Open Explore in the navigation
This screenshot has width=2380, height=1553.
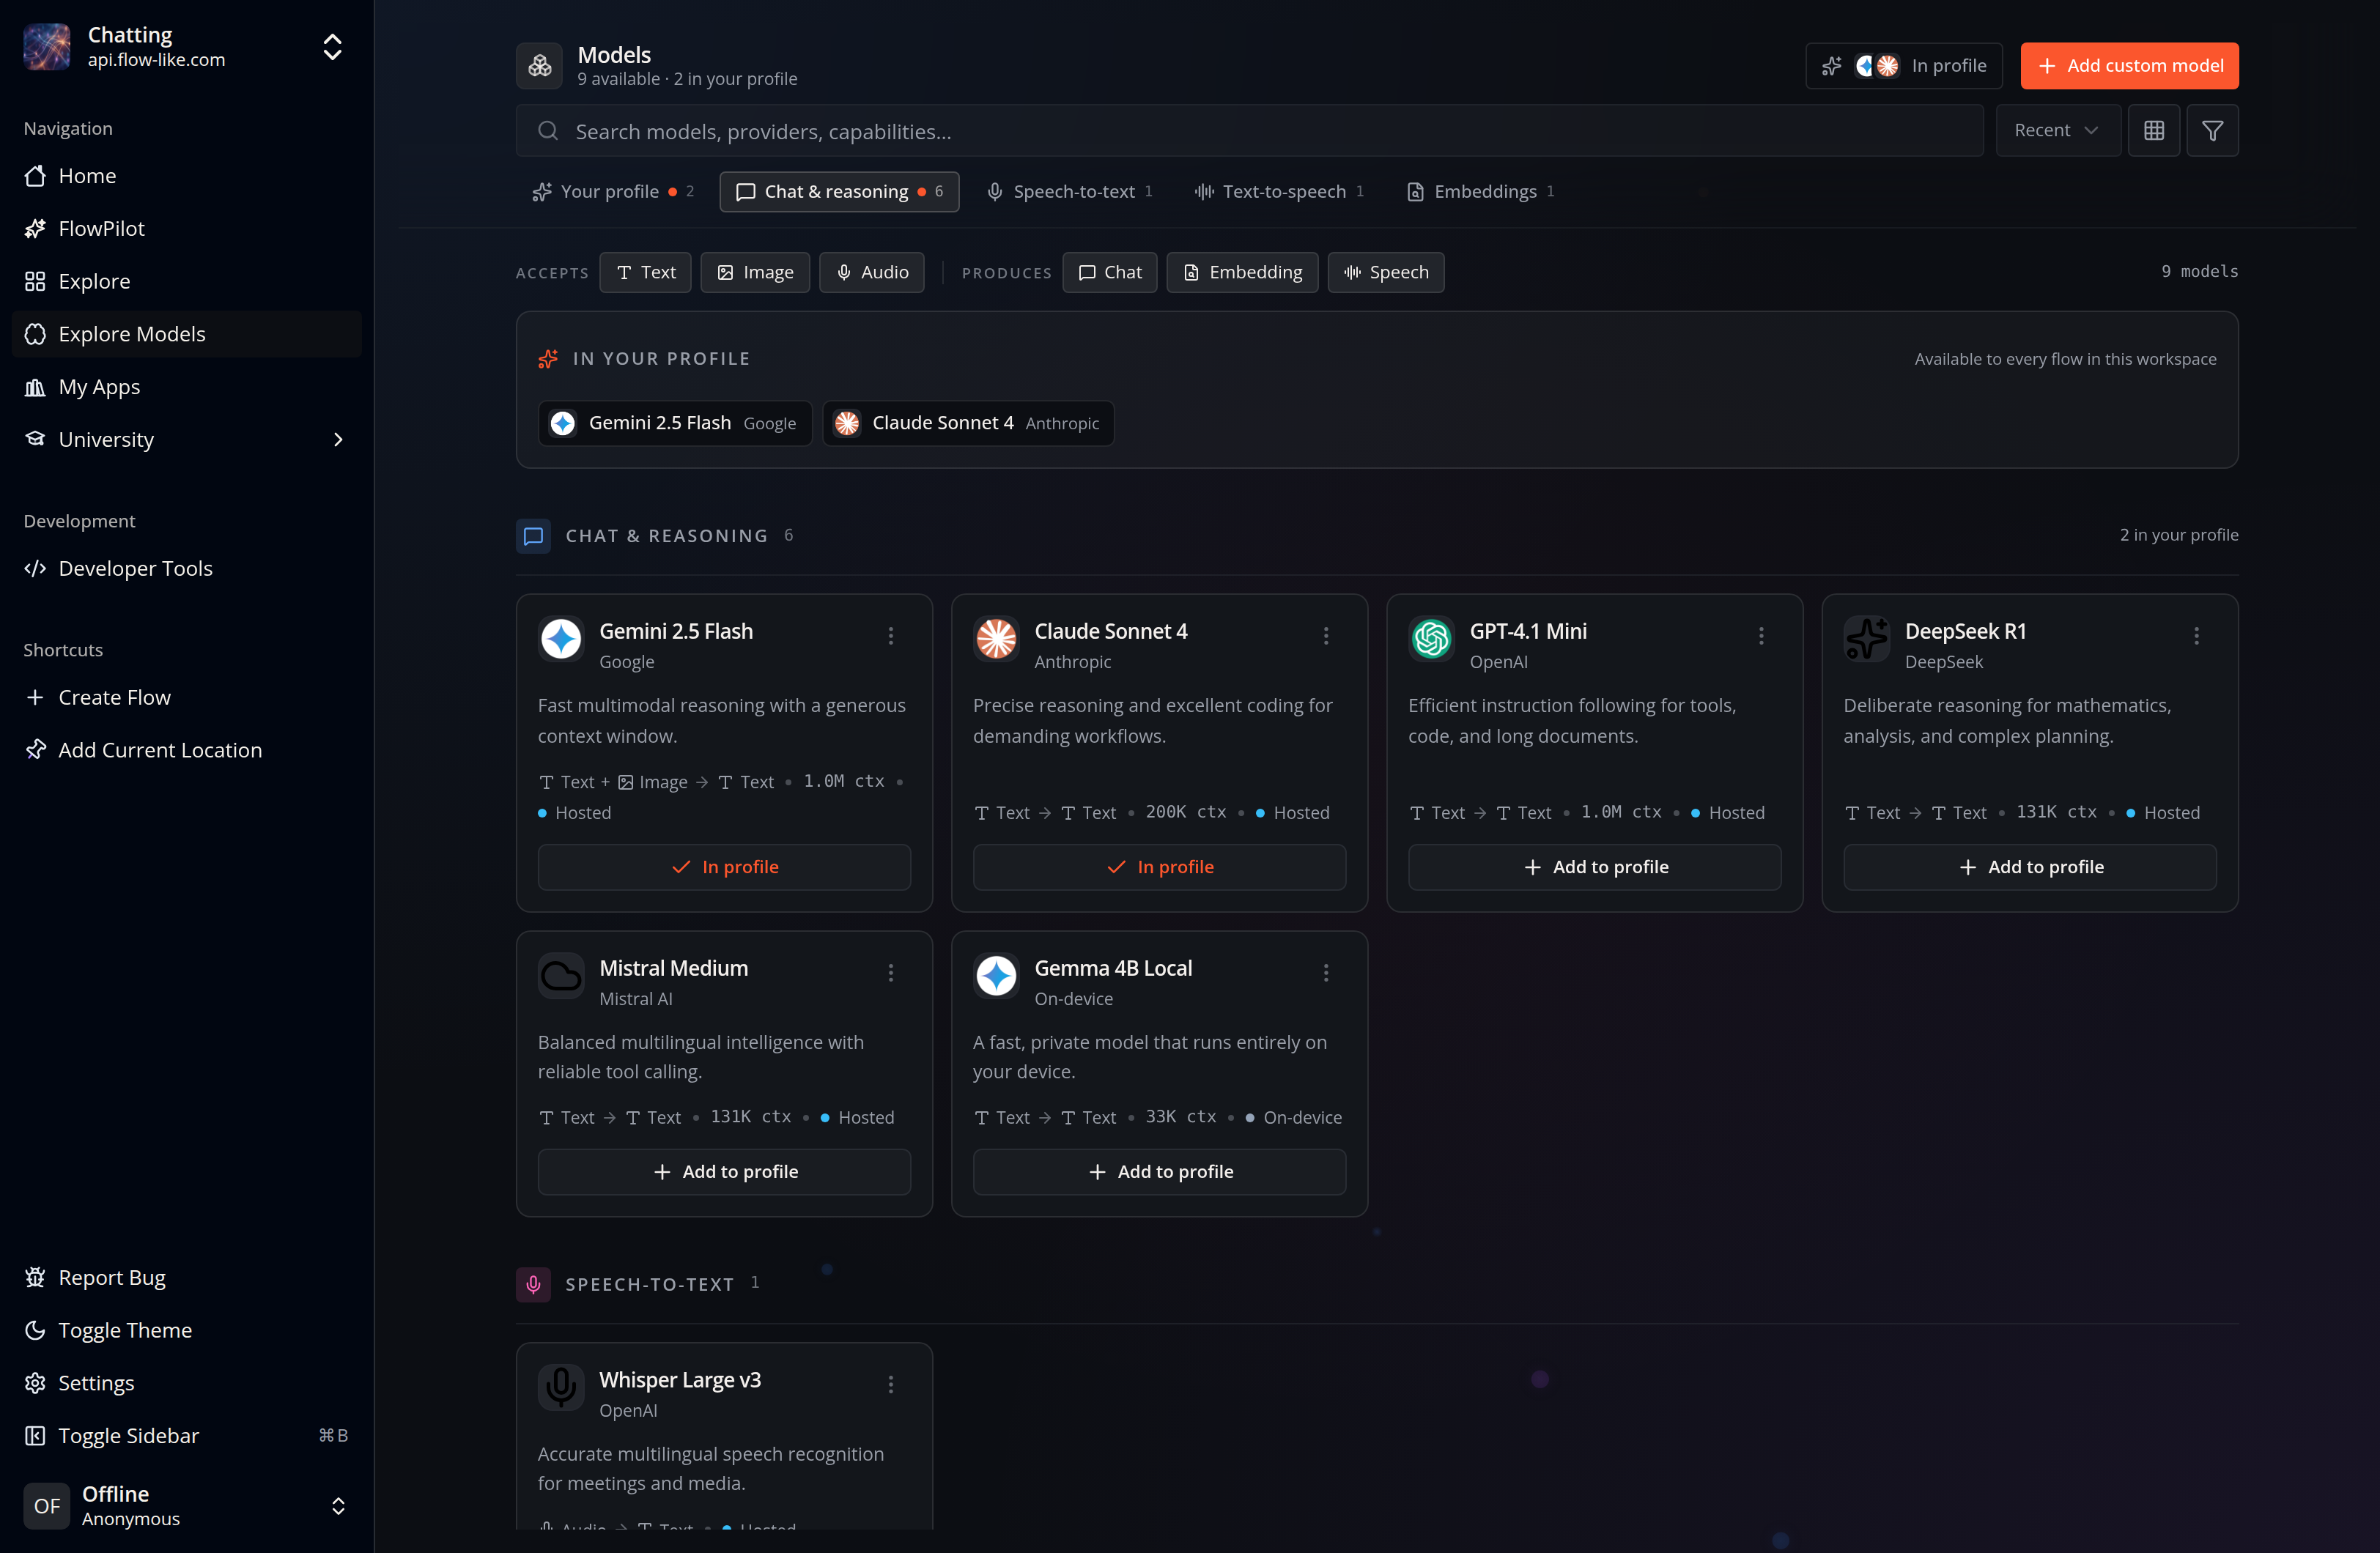click(x=187, y=282)
